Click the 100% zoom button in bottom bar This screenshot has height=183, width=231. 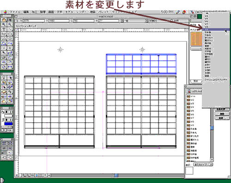click(32, 175)
